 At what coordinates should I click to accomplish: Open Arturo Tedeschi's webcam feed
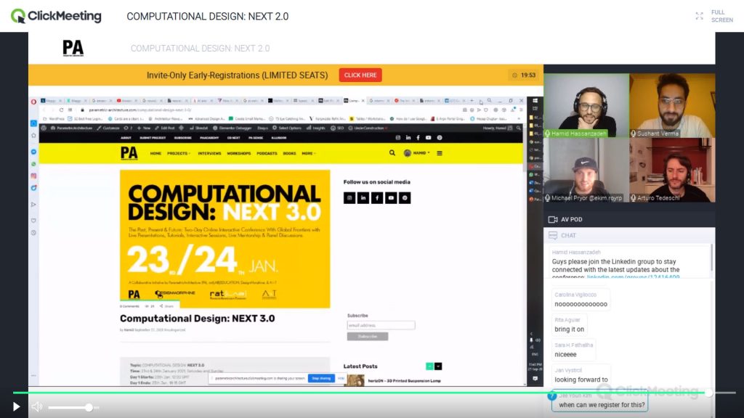672,170
